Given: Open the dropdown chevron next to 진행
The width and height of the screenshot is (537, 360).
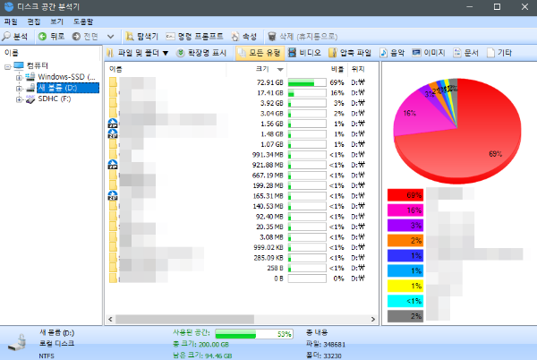Looking at the screenshot, I should pos(110,37).
